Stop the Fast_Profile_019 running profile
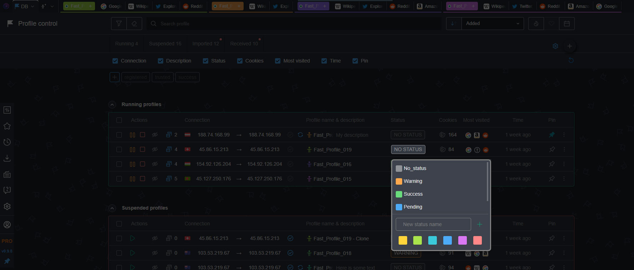Viewport: 634px width, 270px height. (x=143, y=149)
